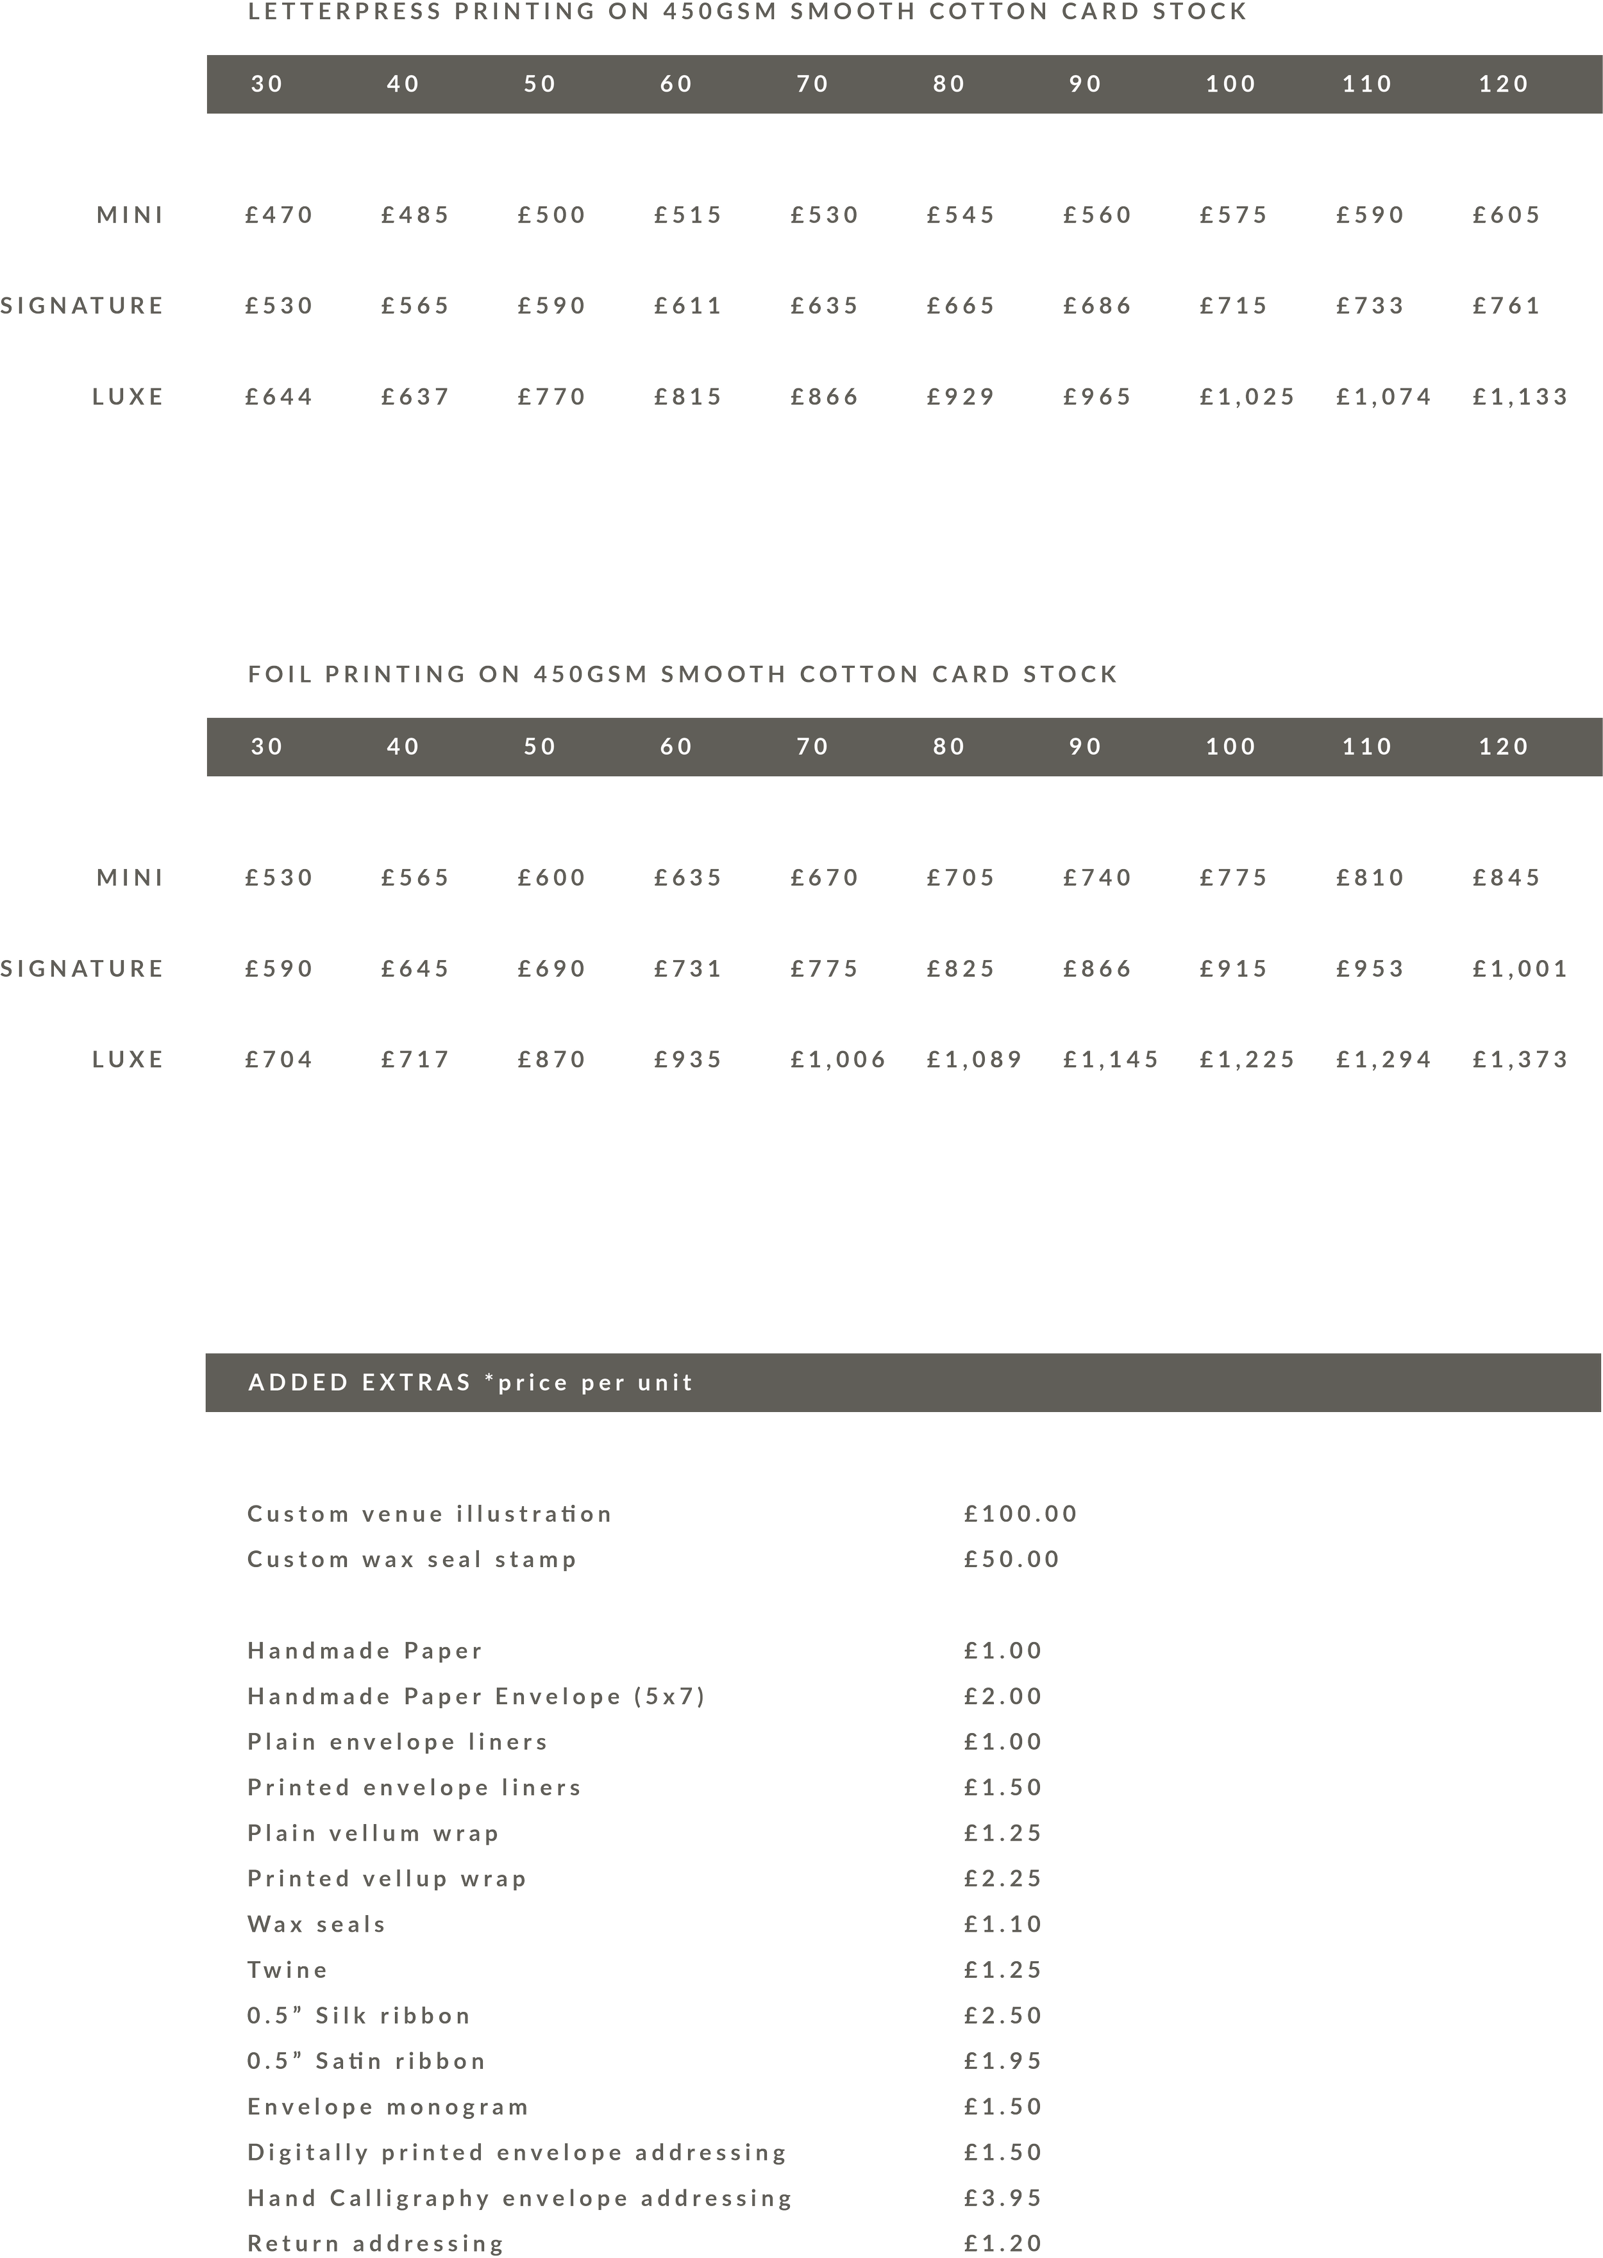Click Hand Calligraphy envelope addressing item
This screenshot has height=2258, width=1603.
point(519,2198)
